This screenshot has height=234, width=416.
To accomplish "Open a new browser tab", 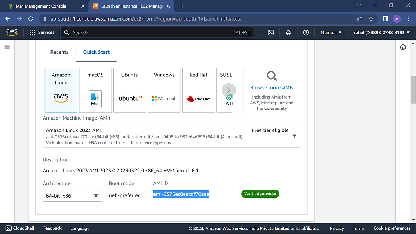I will 182,6.
